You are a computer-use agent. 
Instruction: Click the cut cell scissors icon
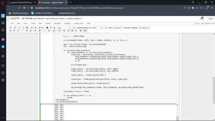tap(19, 28)
